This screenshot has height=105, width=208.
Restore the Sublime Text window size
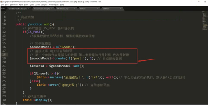(x=205, y=1)
